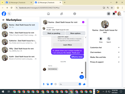The width and height of the screenshot is (125, 94).
Task: Open the weather moon icon in taskbar
Action: [98, 91]
